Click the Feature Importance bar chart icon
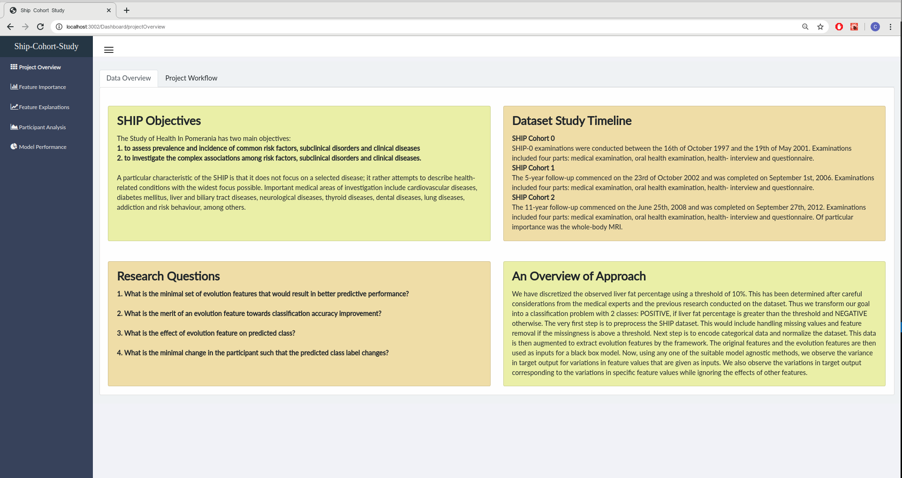 (14, 87)
